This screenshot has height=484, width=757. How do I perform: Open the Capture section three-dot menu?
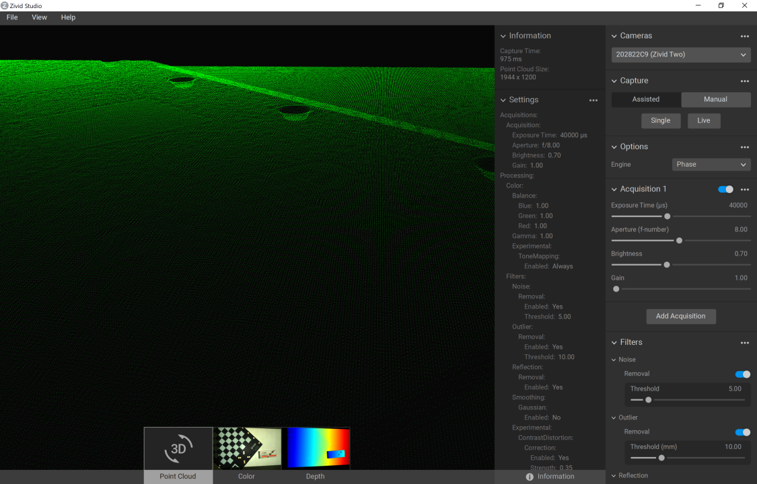pyautogui.click(x=744, y=81)
